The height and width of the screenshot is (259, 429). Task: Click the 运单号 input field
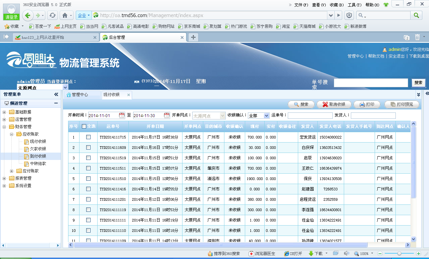point(310,115)
